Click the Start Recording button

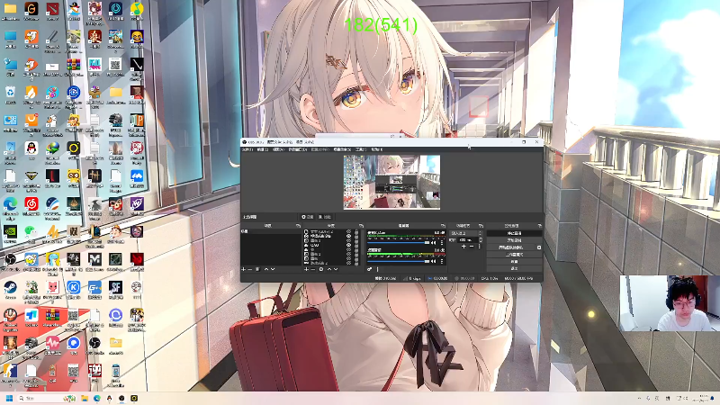click(x=514, y=240)
